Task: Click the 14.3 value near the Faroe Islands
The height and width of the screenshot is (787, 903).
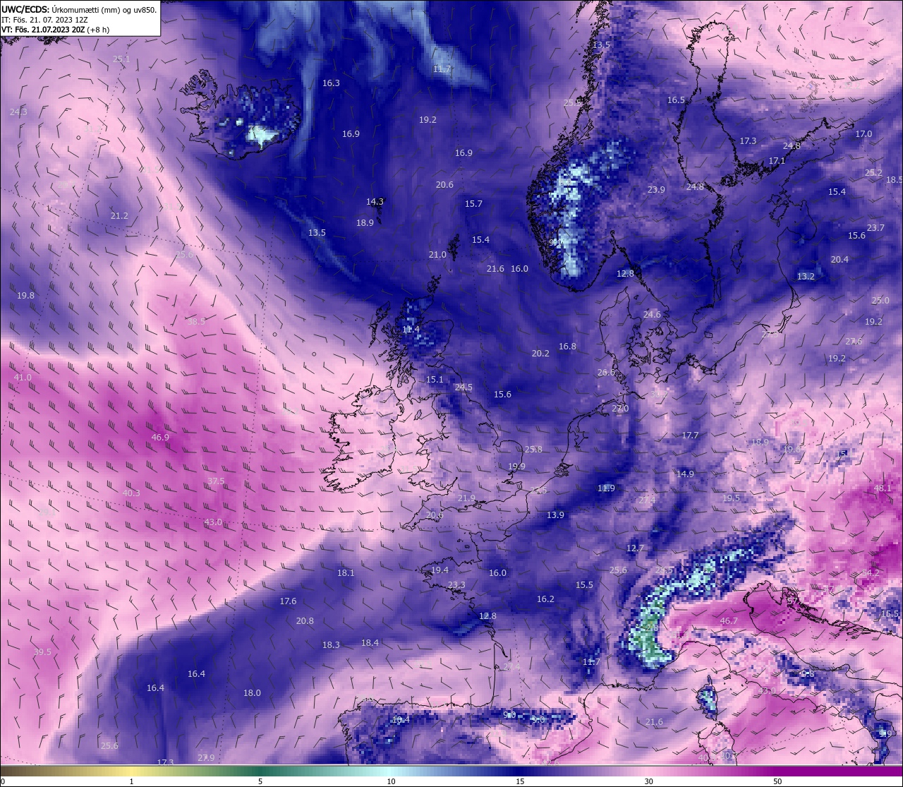Action: (375, 202)
